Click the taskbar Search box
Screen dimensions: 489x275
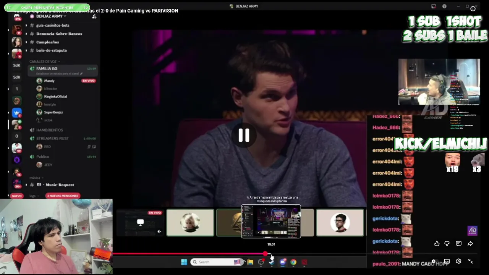point(217,262)
